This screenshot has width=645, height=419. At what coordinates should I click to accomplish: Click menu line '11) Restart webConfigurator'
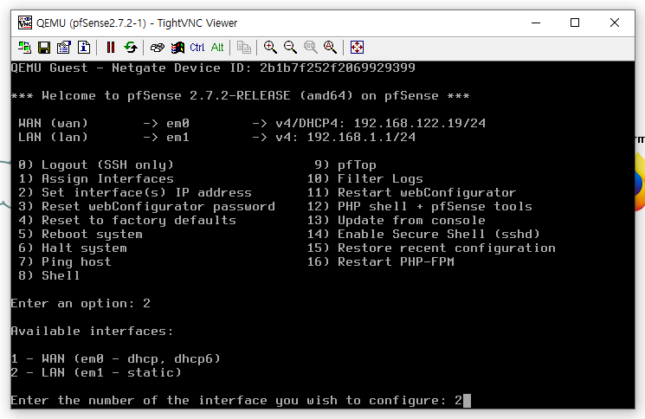(411, 193)
